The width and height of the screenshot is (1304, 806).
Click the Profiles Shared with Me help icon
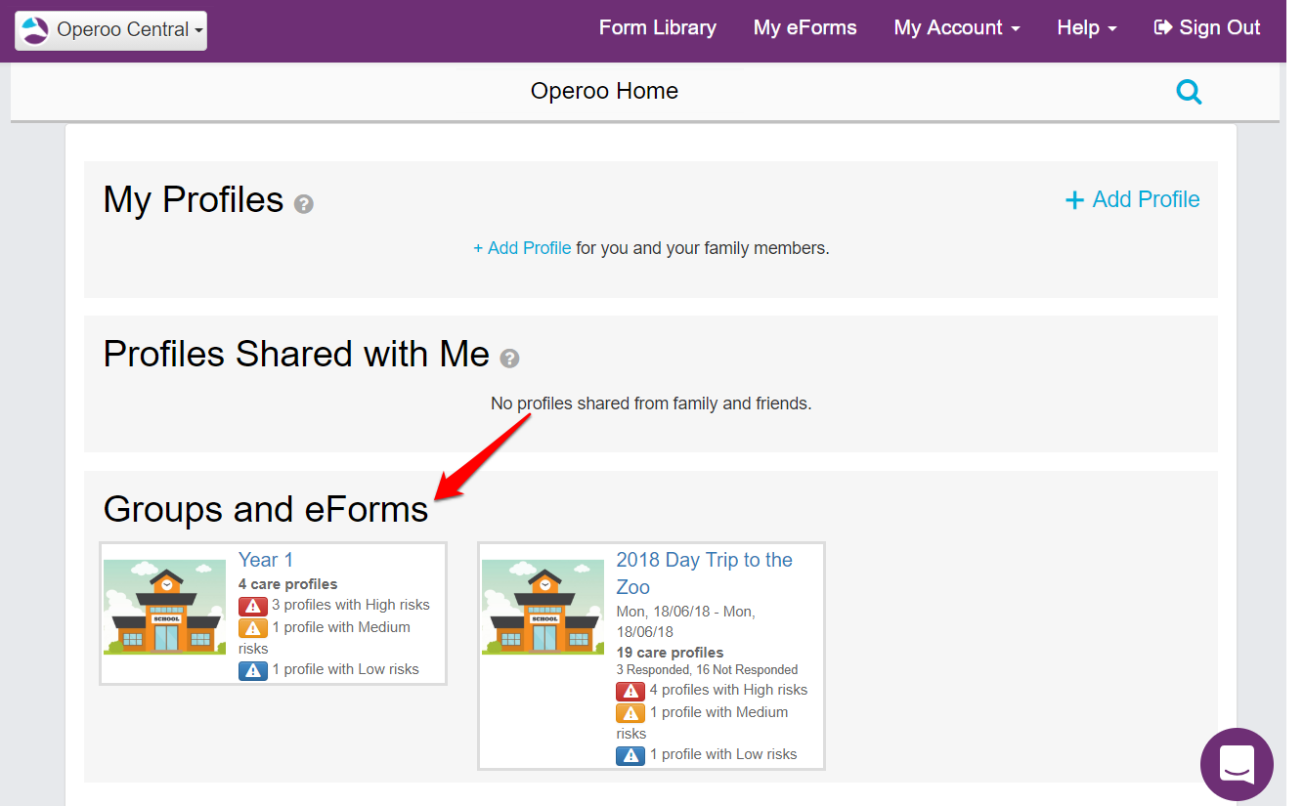509,359
